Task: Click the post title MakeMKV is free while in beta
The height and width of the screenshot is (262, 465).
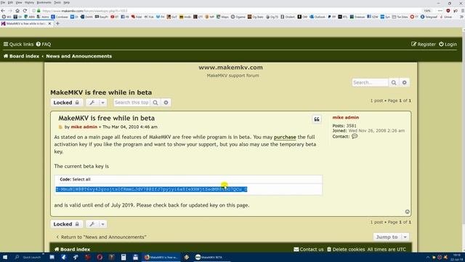Action: coord(107,118)
